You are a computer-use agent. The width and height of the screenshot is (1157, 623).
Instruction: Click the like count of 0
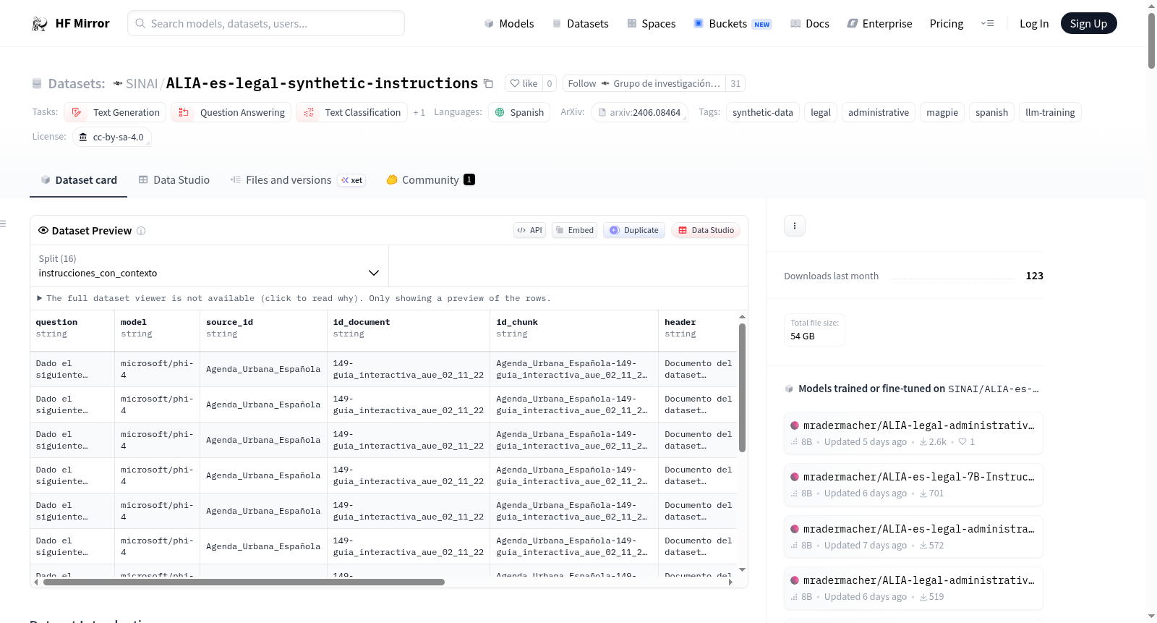tap(550, 83)
